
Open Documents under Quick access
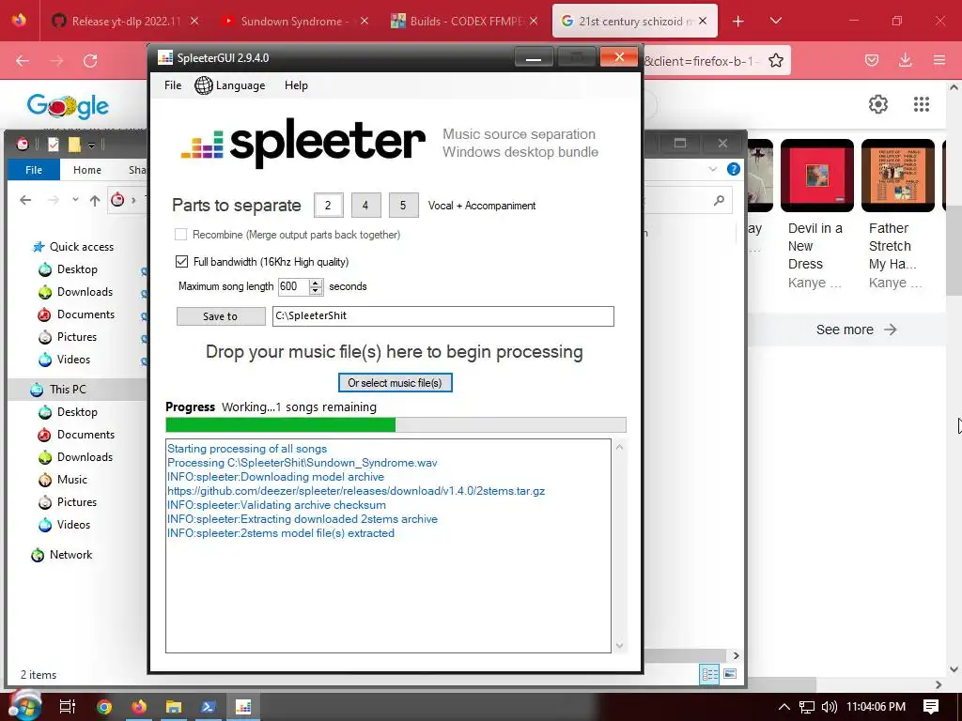point(77,314)
